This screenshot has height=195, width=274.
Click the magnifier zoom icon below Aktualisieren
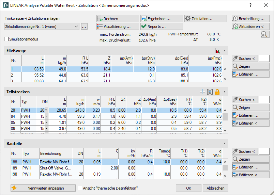pyautogui.click(x=265, y=34)
